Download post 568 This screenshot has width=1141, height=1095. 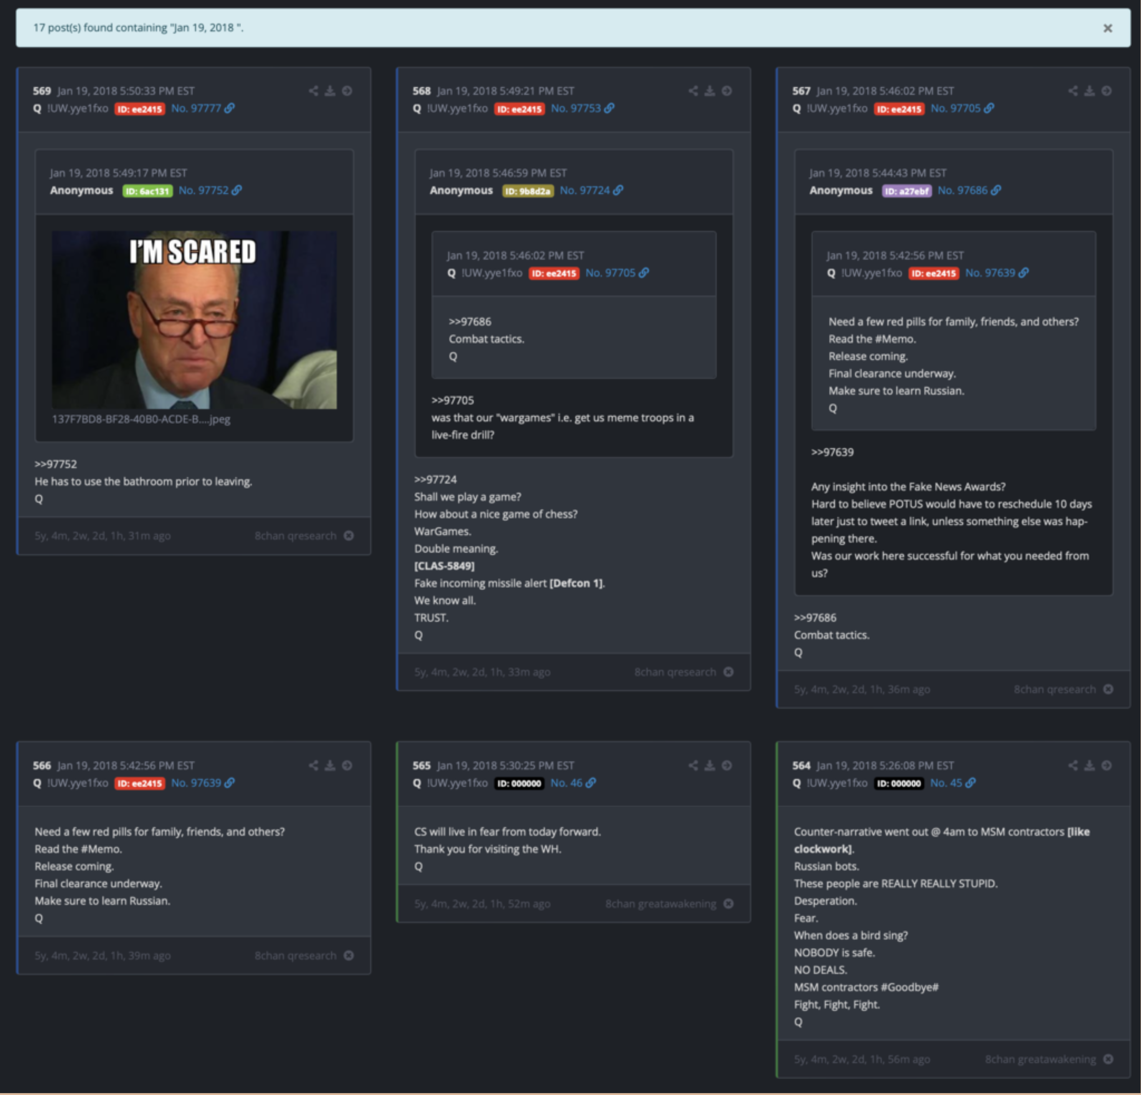pyautogui.click(x=709, y=91)
